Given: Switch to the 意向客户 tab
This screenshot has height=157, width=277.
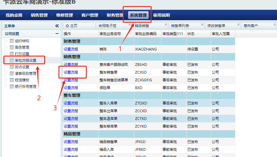Looking at the screenshot, I should tap(251, 26).
